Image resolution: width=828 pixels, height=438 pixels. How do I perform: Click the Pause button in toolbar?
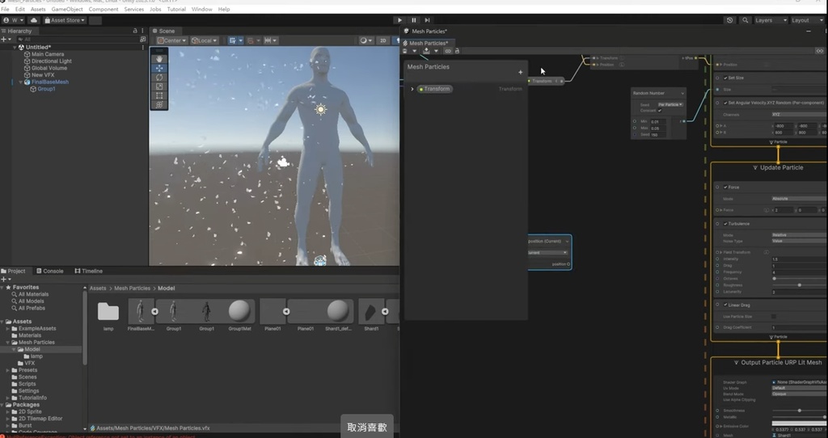413,20
